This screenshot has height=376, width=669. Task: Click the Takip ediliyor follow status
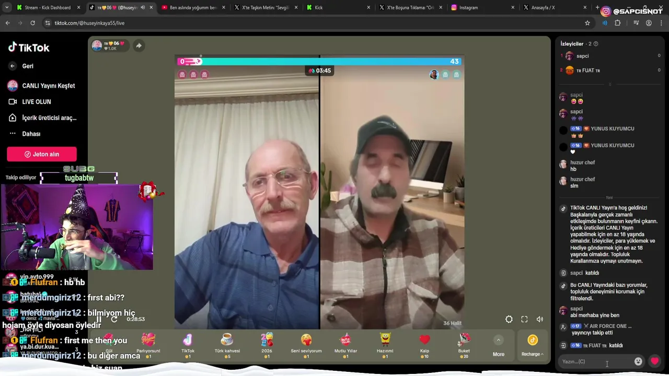(21, 178)
